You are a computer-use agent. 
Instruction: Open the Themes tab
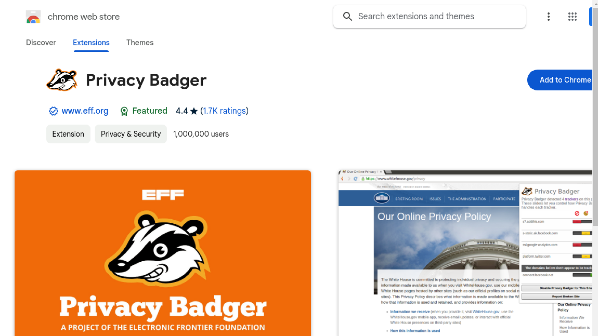(x=140, y=43)
